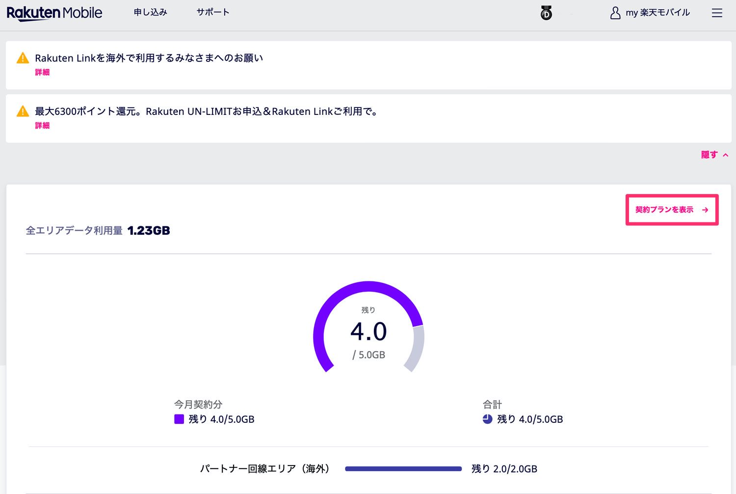This screenshot has width=736, height=494.
Task: Click パートナー回線エリア（海外） label
Action: click(x=265, y=469)
